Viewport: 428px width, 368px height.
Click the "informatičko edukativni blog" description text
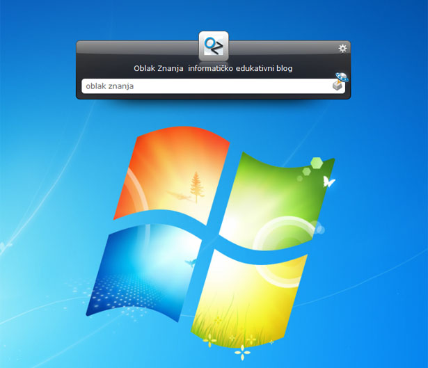[240, 69]
